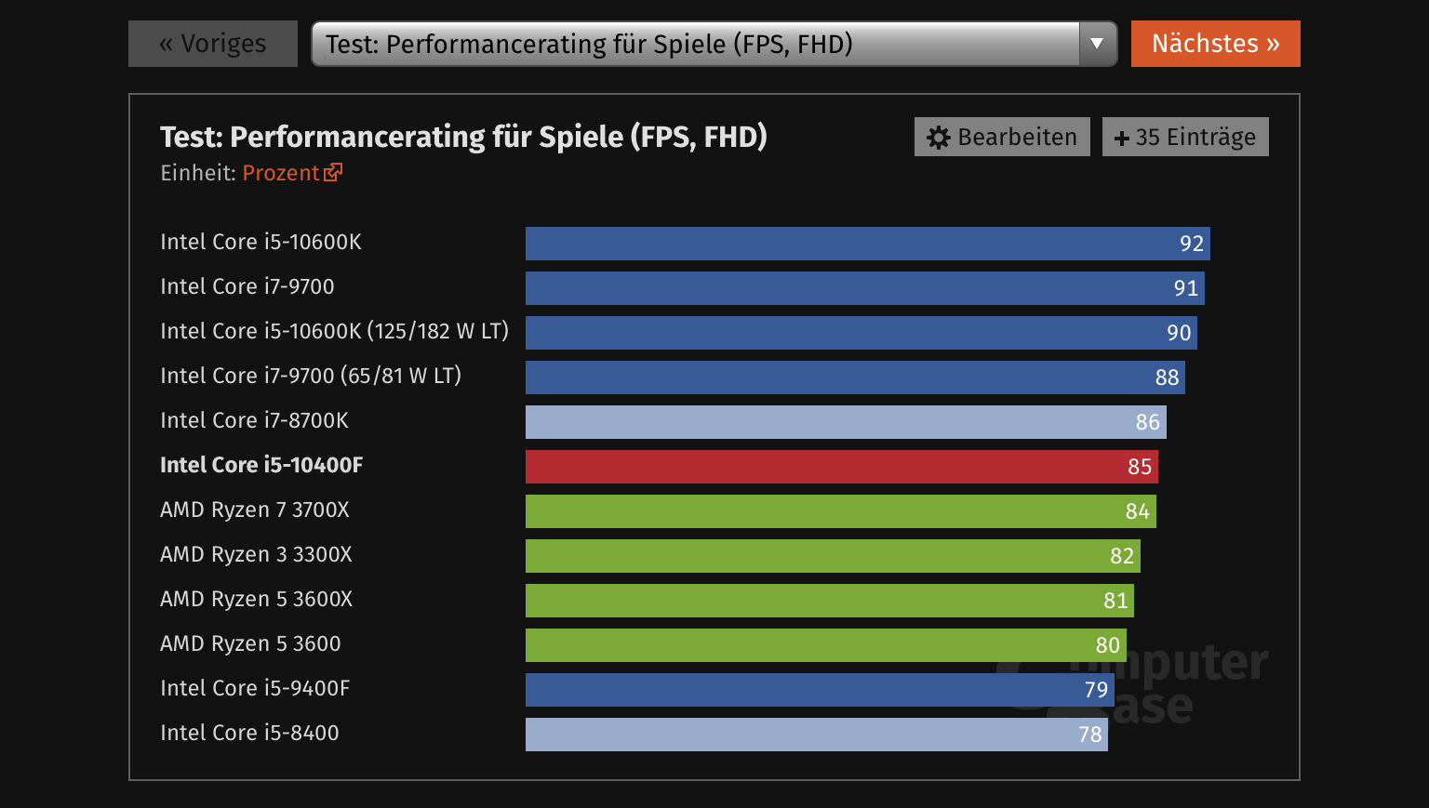Select the AMD Ryzen 7 3700X green bar

[840, 511]
